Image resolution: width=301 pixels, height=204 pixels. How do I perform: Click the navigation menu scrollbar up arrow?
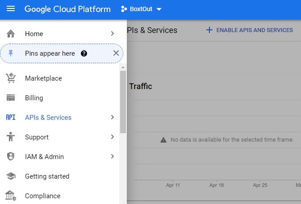123,67
